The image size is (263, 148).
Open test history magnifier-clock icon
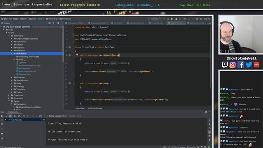tap(41, 116)
